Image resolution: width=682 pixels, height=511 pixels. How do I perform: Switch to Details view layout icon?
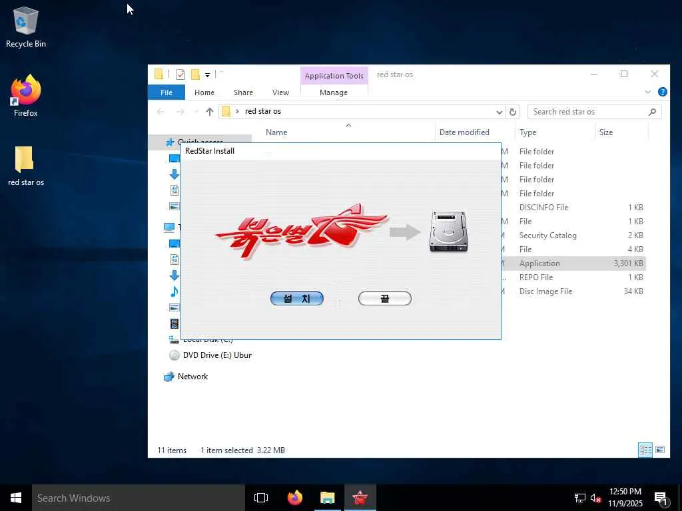coord(645,450)
